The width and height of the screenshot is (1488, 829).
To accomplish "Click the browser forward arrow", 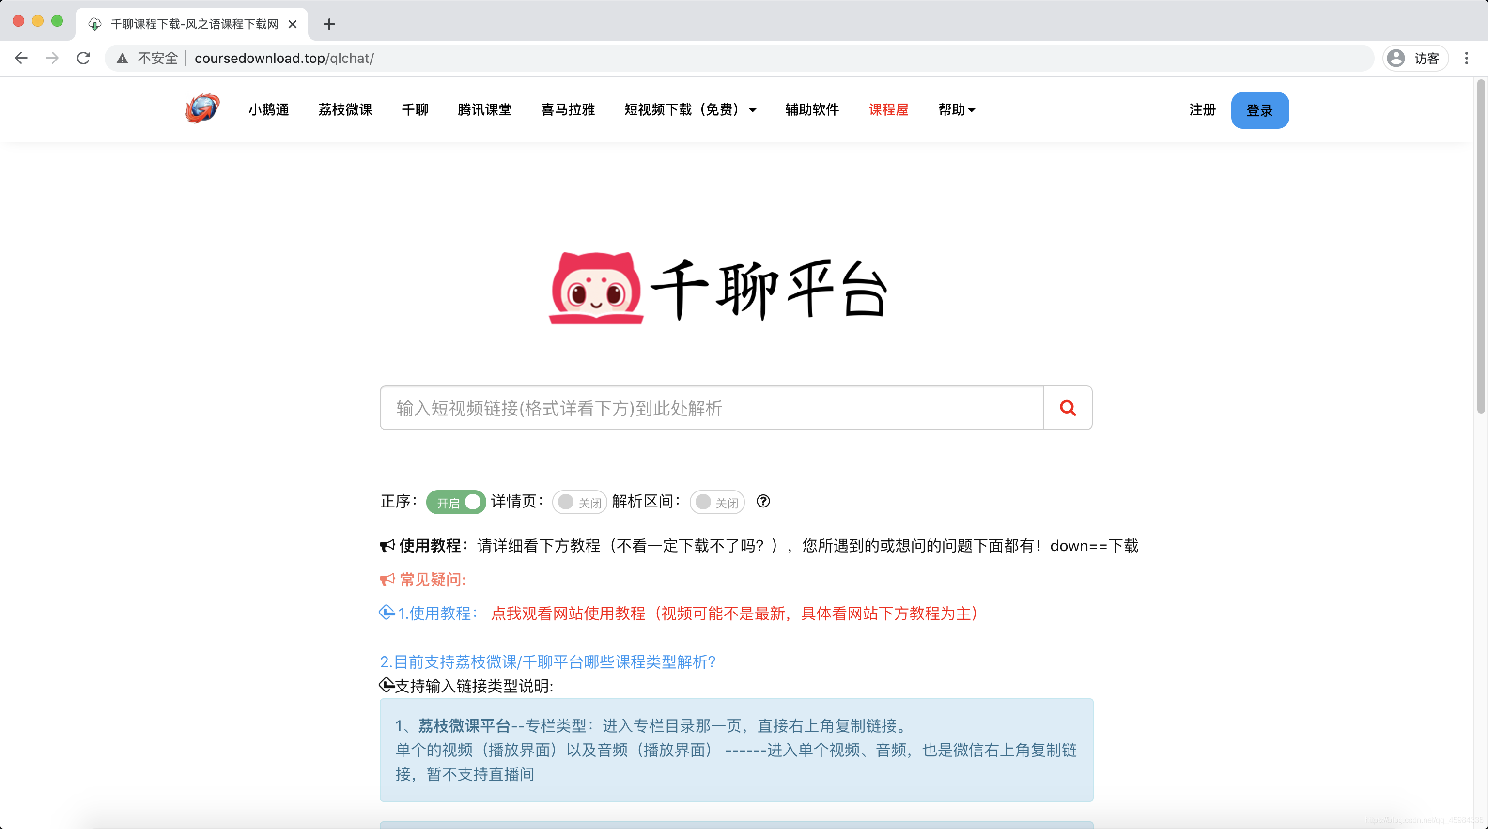I will 53,58.
